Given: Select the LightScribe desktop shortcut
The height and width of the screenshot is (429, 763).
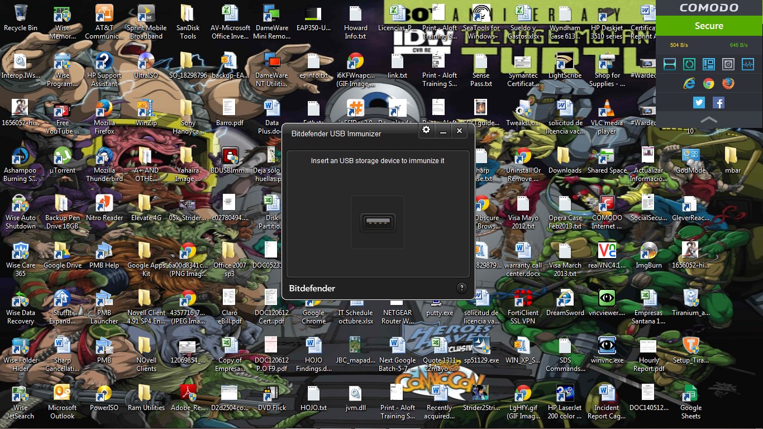Looking at the screenshot, I should (x=565, y=65).
